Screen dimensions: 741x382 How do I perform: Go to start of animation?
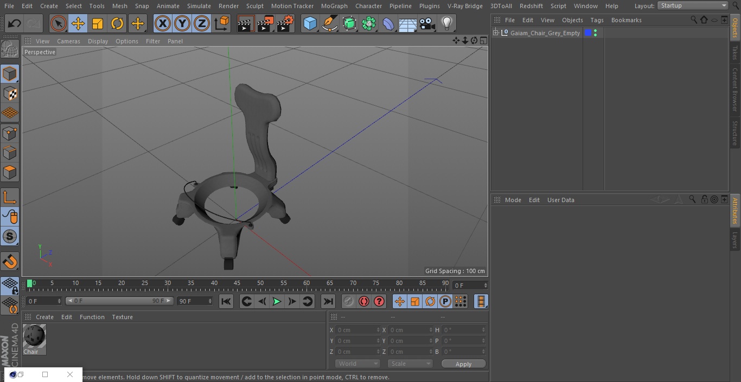point(226,301)
